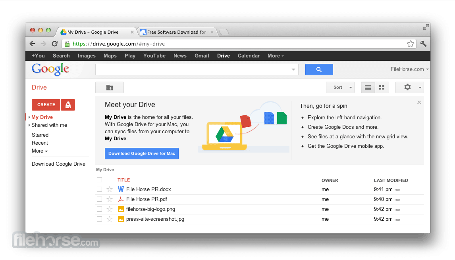Dismiss the Meet your Drive banner
Image resolution: width=455 pixels, height=260 pixels.
(419, 102)
